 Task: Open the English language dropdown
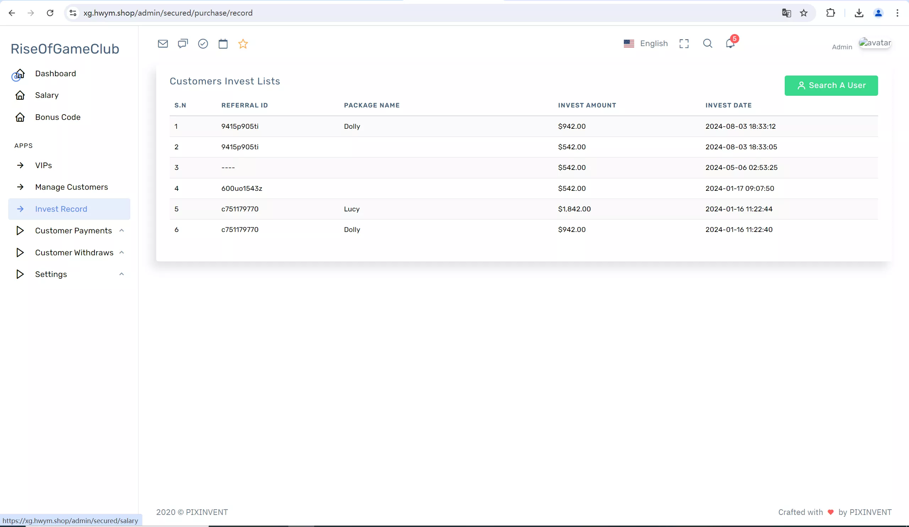pyautogui.click(x=646, y=44)
